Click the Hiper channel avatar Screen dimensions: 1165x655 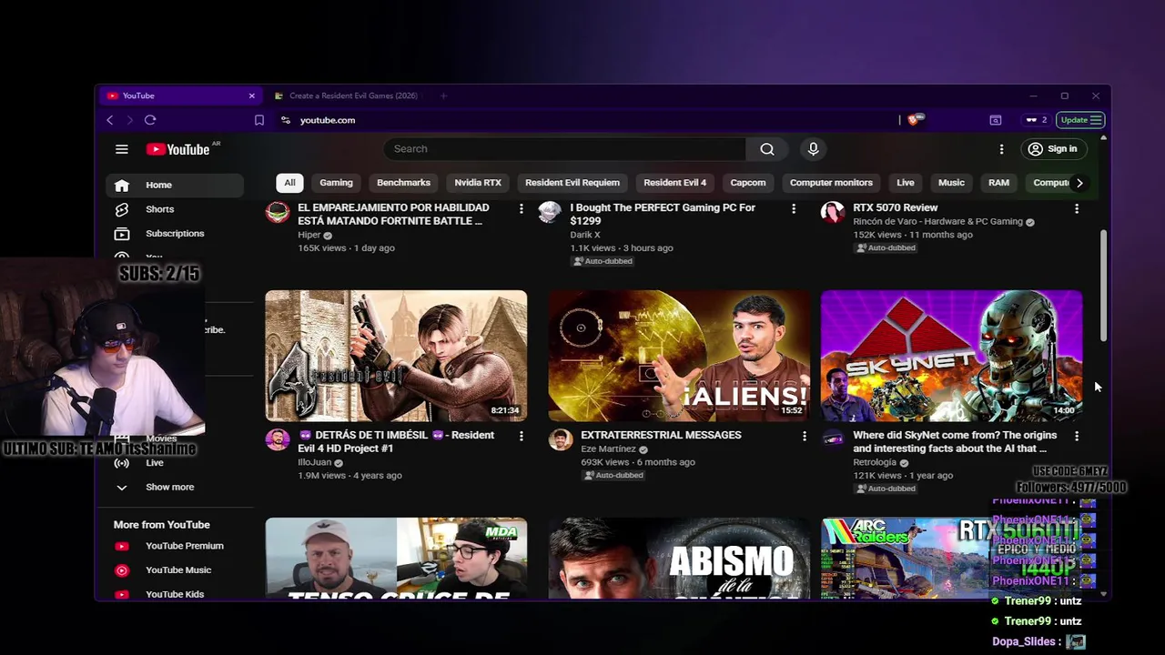278,213
